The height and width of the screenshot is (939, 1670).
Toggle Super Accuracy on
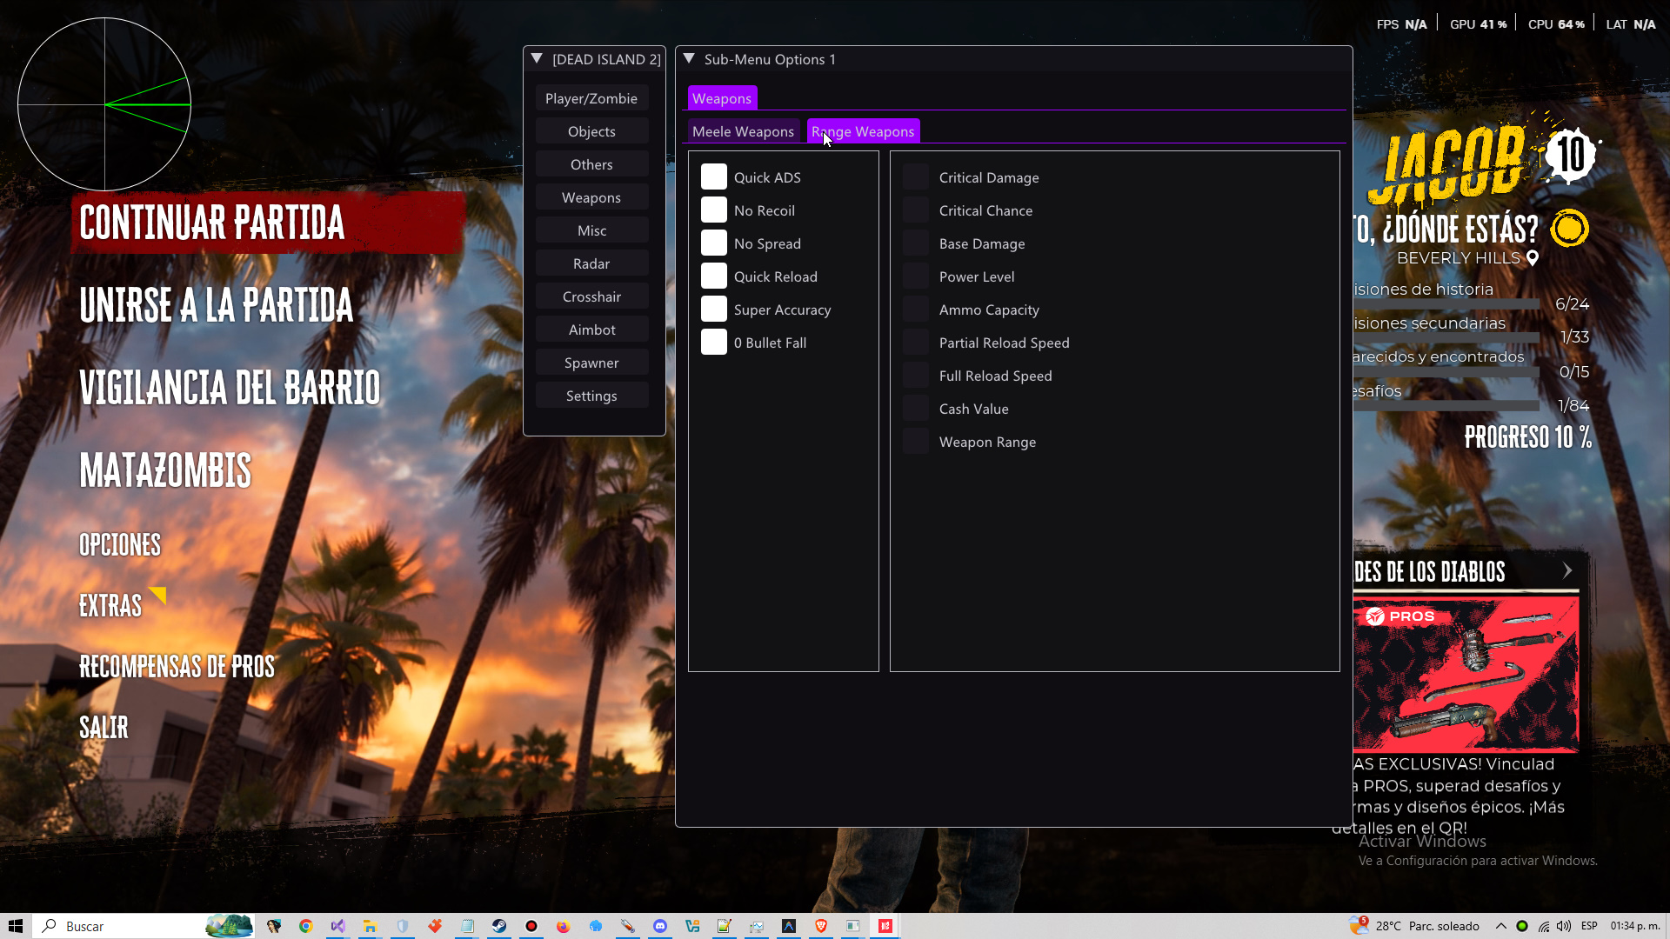coord(714,309)
